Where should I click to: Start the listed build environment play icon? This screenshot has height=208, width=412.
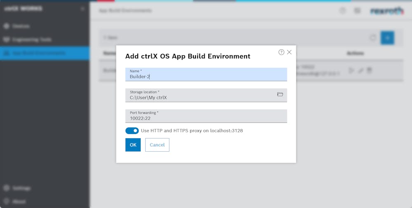(x=351, y=70)
